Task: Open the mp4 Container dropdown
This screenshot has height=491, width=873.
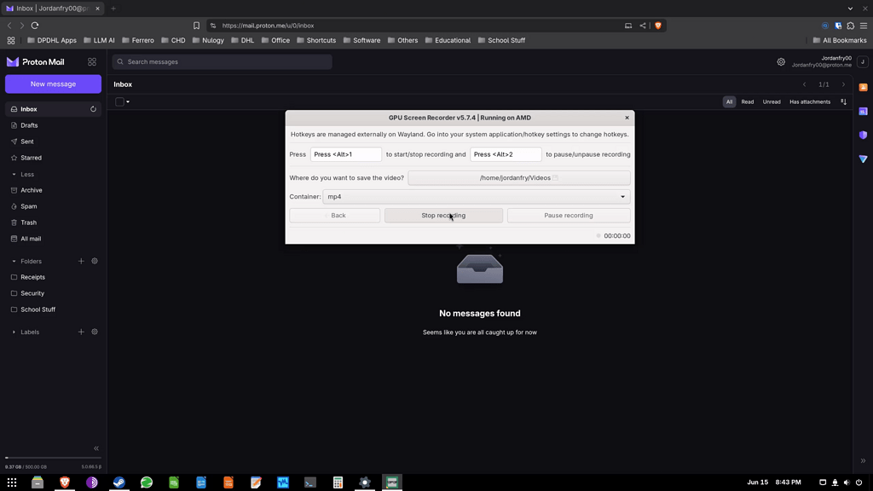Action: (x=477, y=196)
